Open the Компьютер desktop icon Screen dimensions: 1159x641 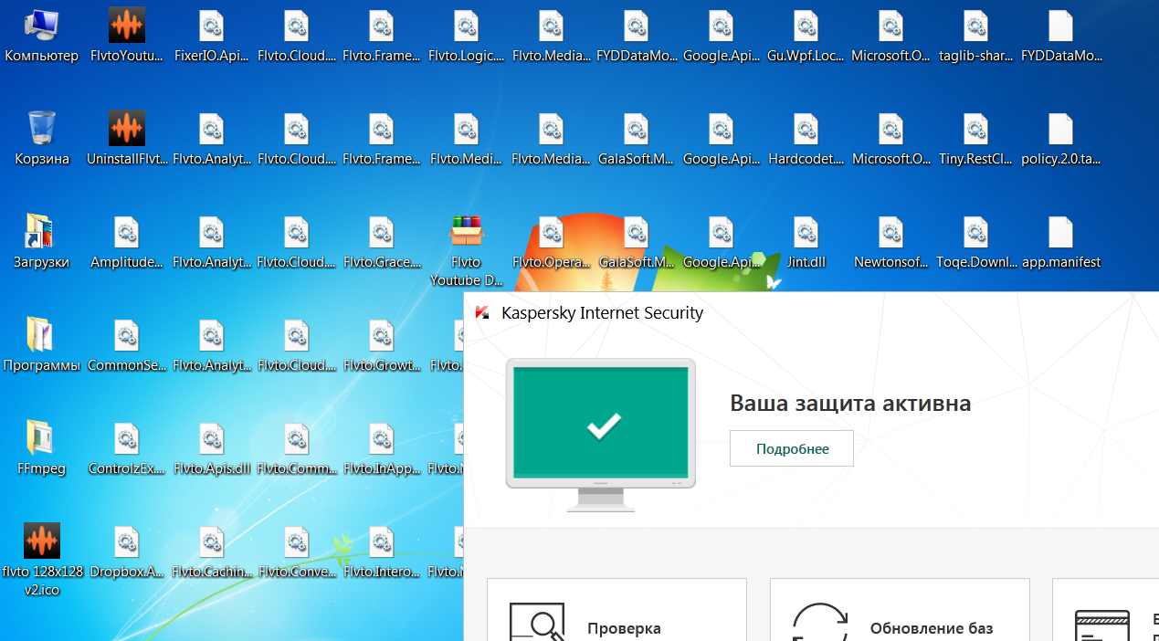[x=42, y=37]
